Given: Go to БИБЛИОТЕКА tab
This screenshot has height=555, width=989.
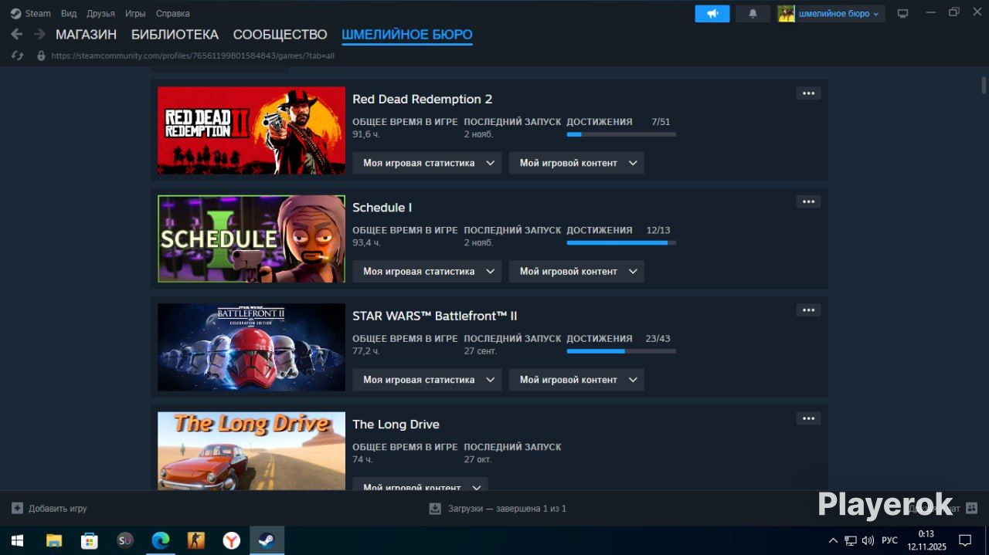Looking at the screenshot, I should tap(175, 35).
